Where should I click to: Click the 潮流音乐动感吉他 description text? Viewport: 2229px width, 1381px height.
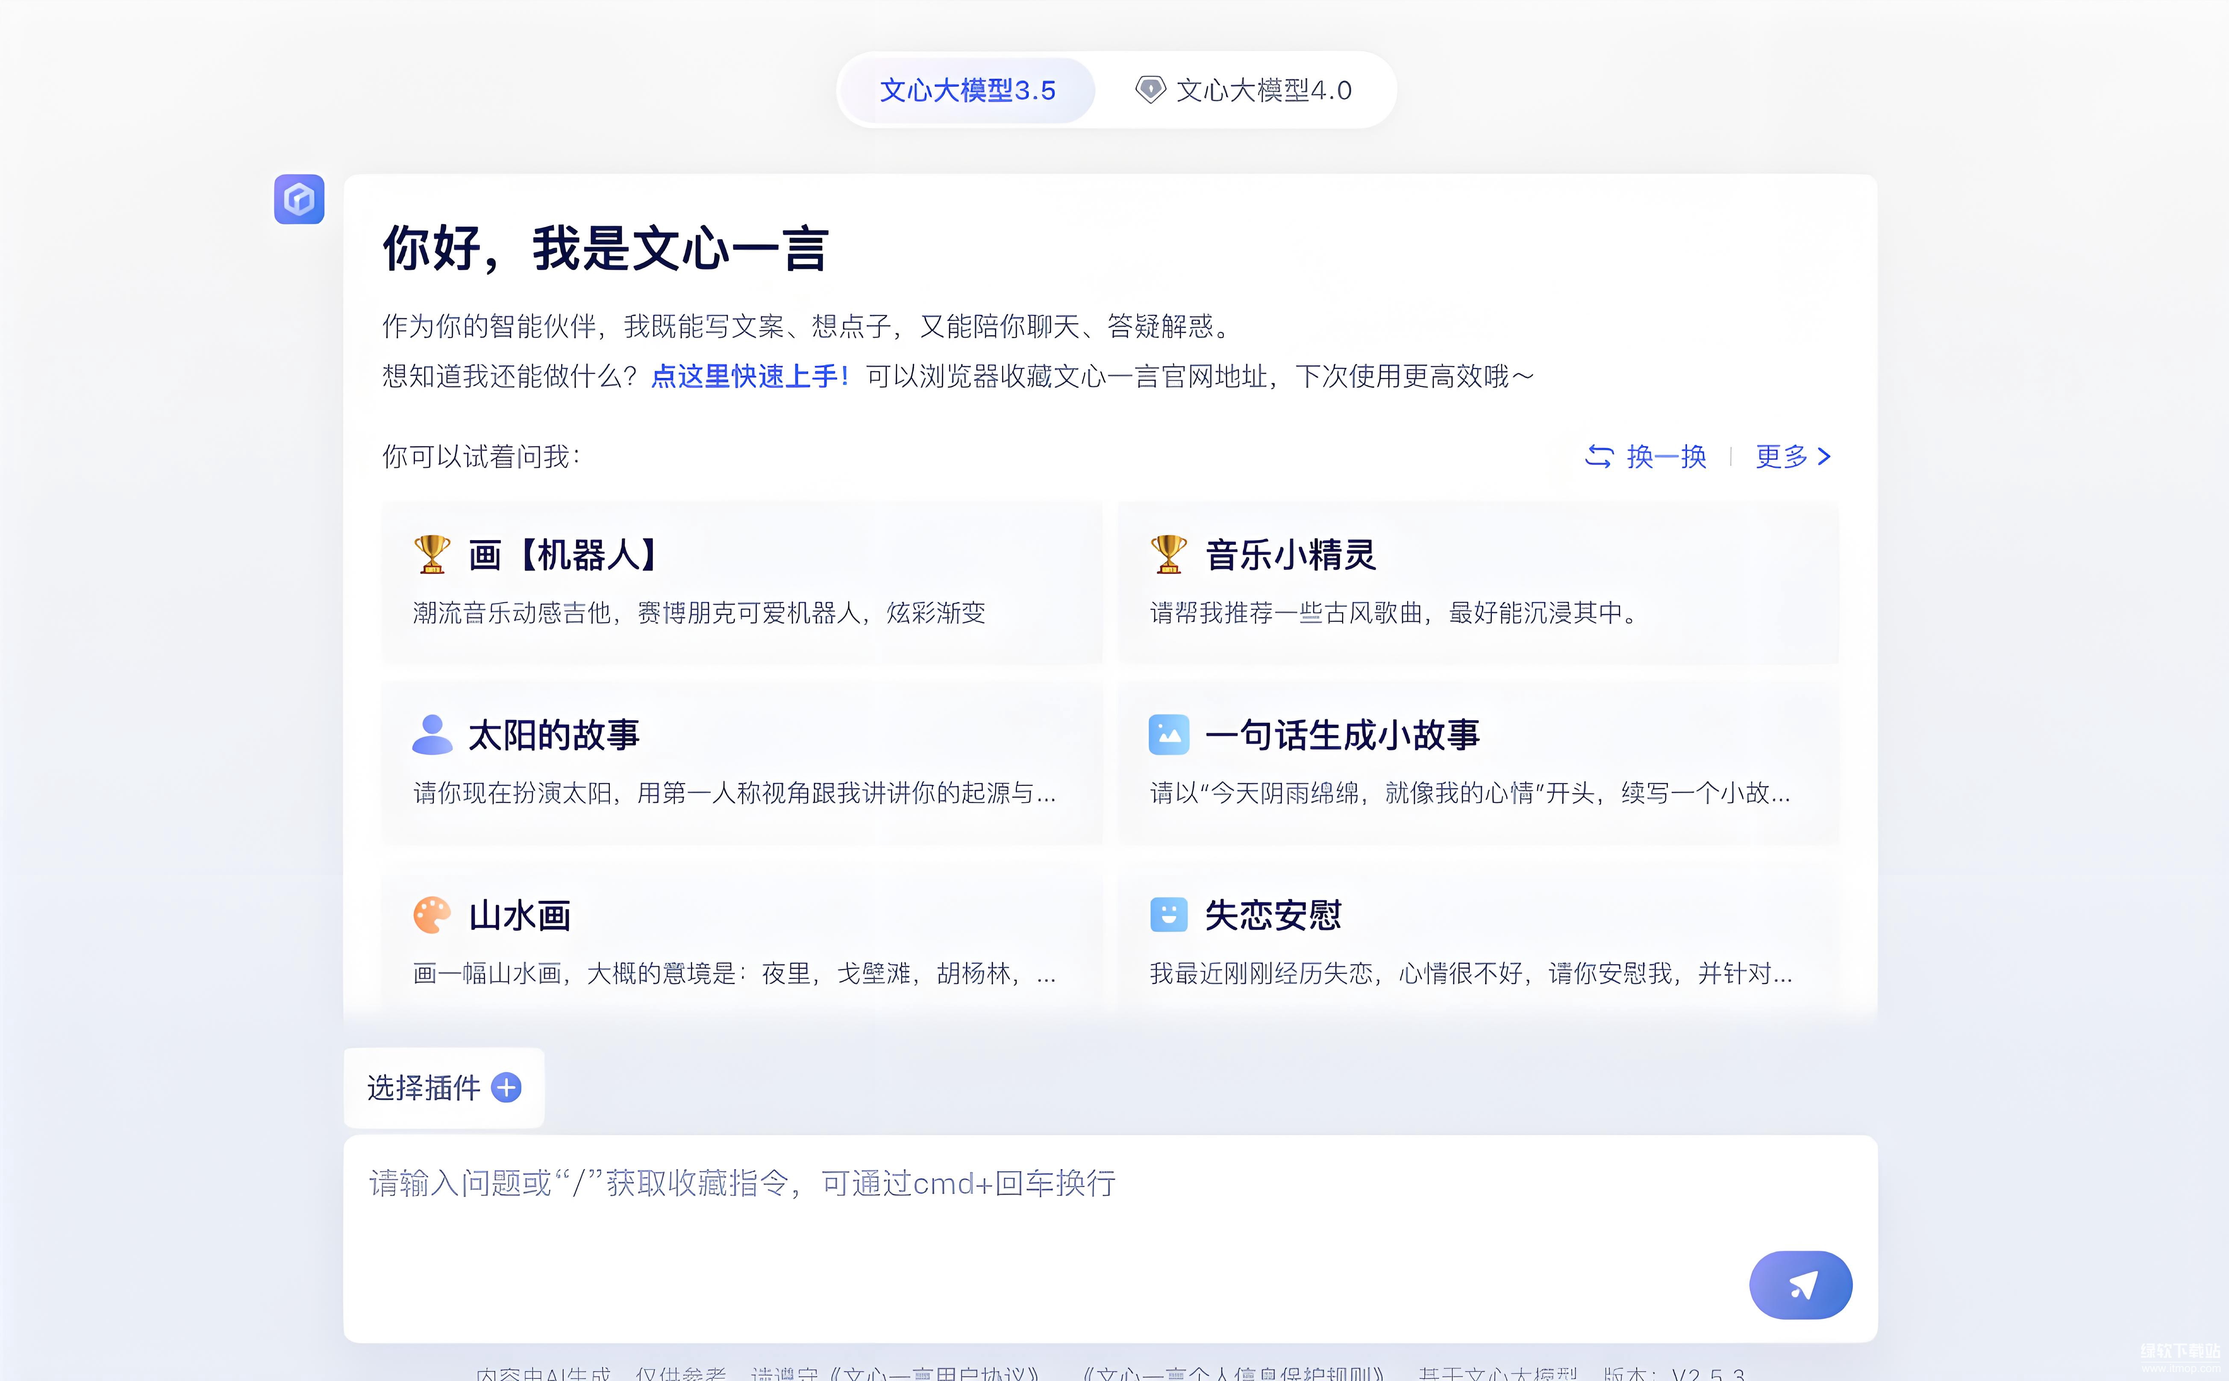699,613
